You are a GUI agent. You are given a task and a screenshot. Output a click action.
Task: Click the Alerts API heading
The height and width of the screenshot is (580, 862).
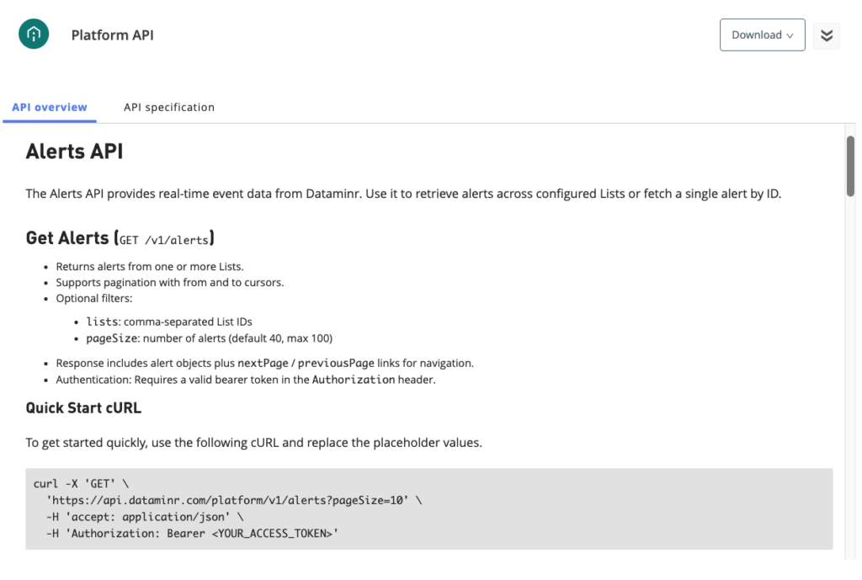click(x=74, y=152)
